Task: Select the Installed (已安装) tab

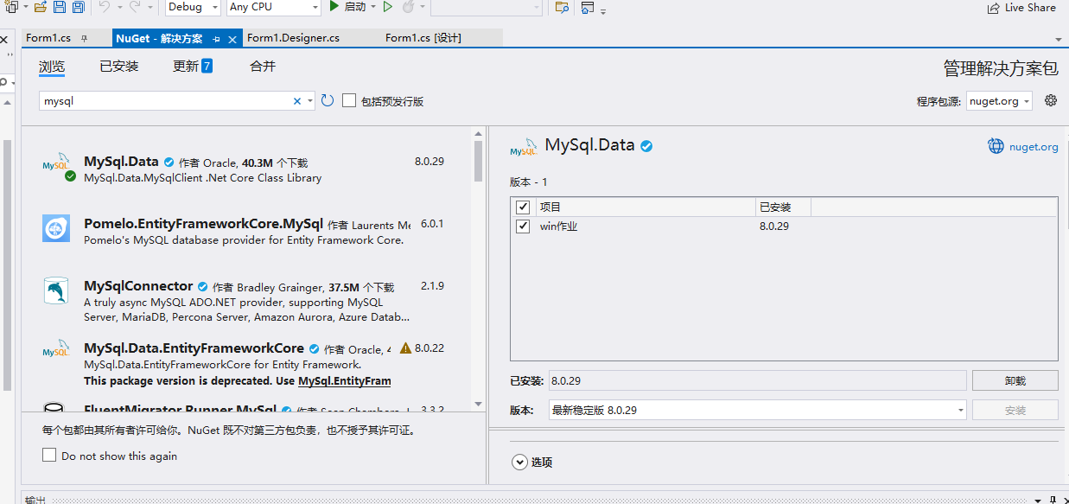Action: 118,67
